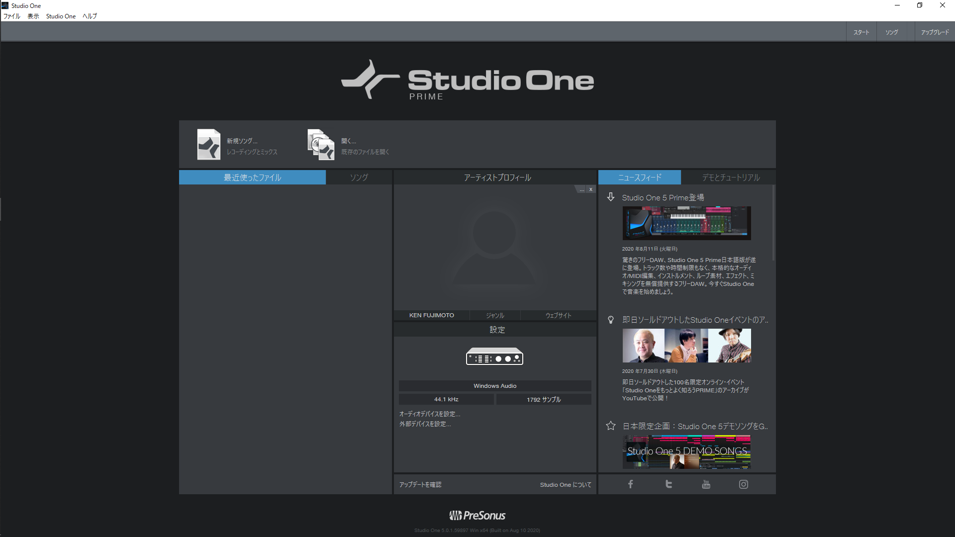Click オーディオデバイスを設定... link
Screen dimensions: 955x537
point(430,414)
